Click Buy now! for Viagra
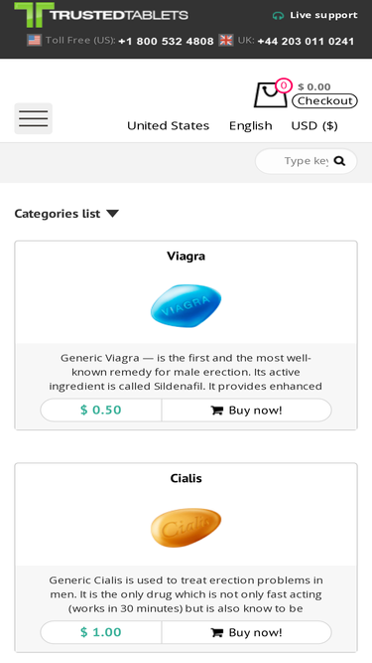 [246, 411]
